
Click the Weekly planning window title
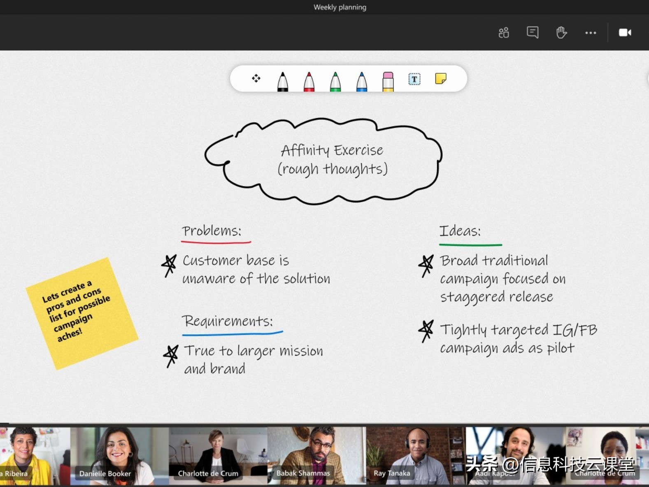tap(340, 7)
